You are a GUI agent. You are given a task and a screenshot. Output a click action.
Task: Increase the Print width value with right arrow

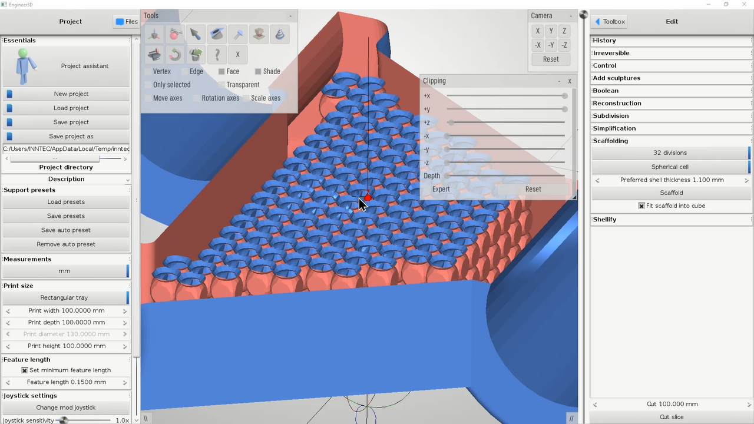coord(125,311)
